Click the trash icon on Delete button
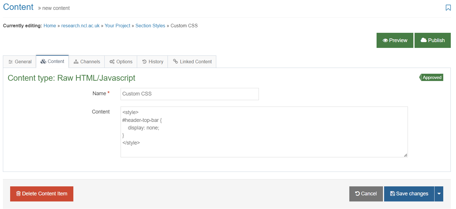456x209 pixels. [18, 194]
